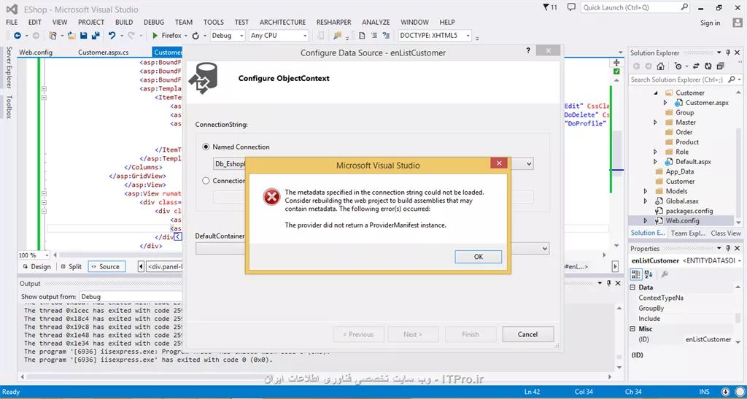Open the named connection dropdown arrow
The width and height of the screenshot is (747, 399).
[x=529, y=164]
